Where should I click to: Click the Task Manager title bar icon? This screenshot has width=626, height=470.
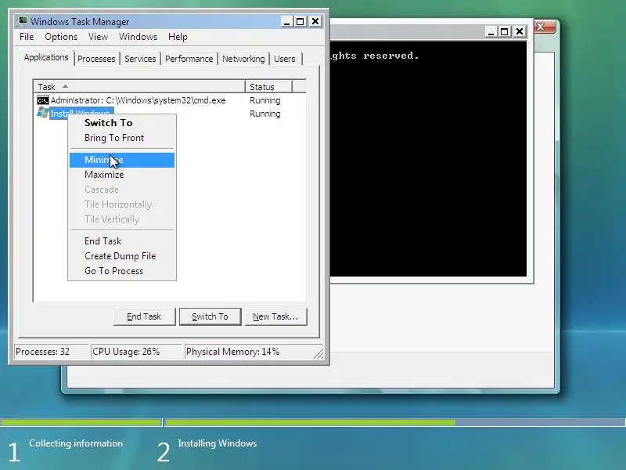(23, 21)
